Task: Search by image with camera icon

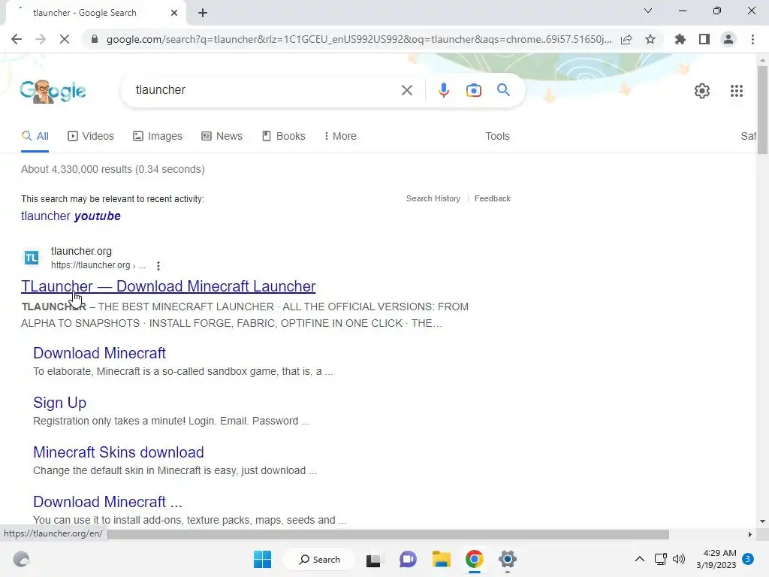Action: coord(473,90)
